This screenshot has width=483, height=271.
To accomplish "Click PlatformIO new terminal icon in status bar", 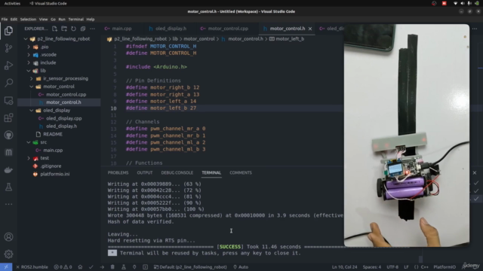I will coord(145,267).
